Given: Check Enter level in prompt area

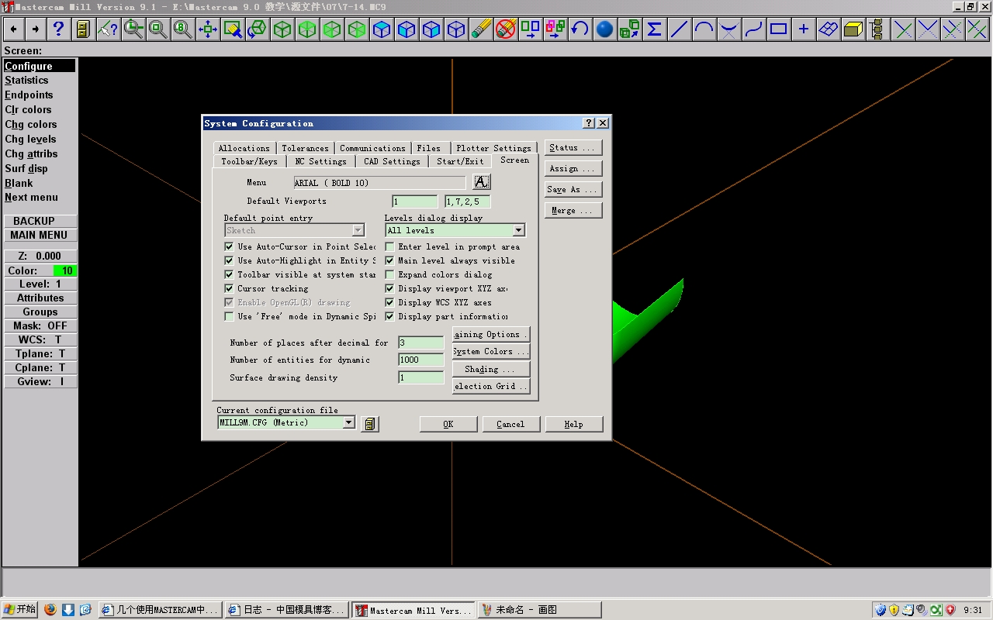Looking at the screenshot, I should click(389, 246).
